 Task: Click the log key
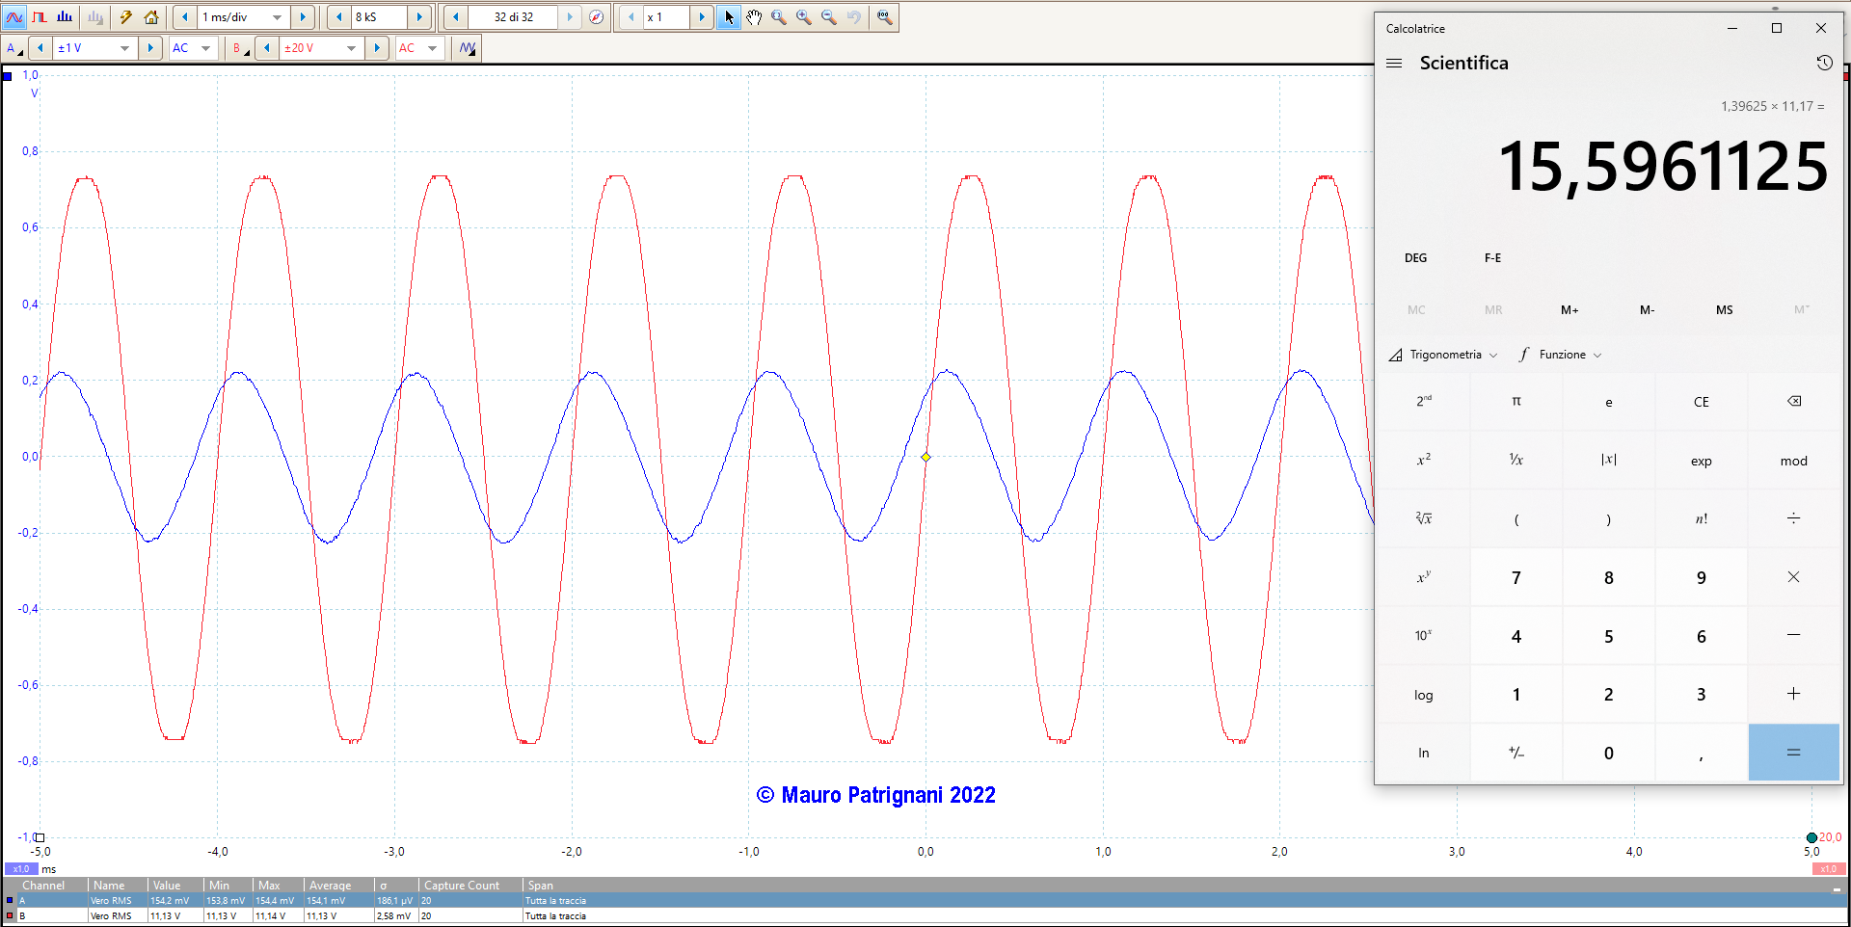(1424, 695)
